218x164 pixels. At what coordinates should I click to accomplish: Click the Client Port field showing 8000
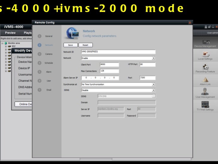[109, 64]
